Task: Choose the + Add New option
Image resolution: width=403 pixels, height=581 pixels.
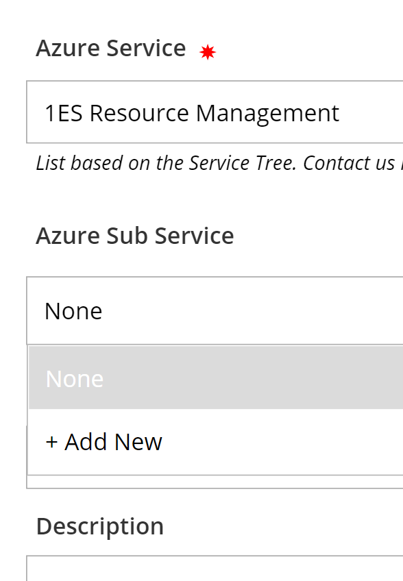Action: 216,442
